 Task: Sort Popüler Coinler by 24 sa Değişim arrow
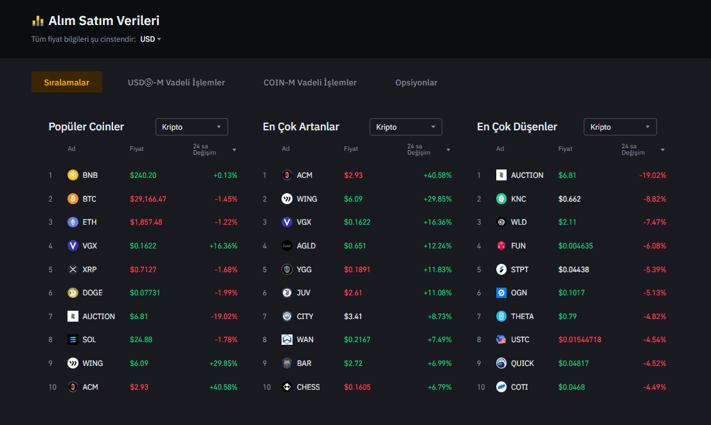(234, 150)
